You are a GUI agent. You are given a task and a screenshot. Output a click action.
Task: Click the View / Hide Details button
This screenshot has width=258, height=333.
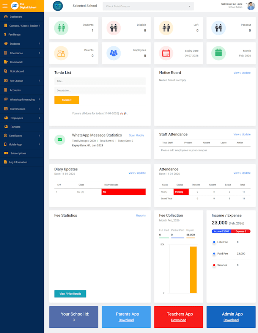70,294
